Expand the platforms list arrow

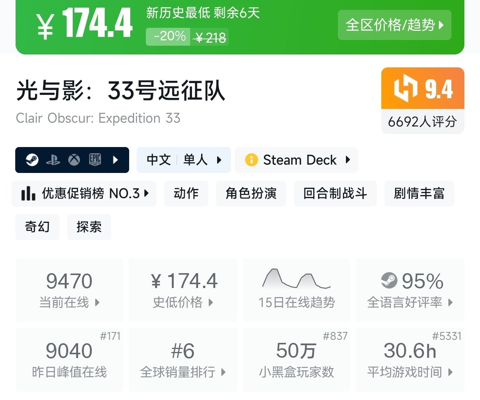[x=116, y=160]
